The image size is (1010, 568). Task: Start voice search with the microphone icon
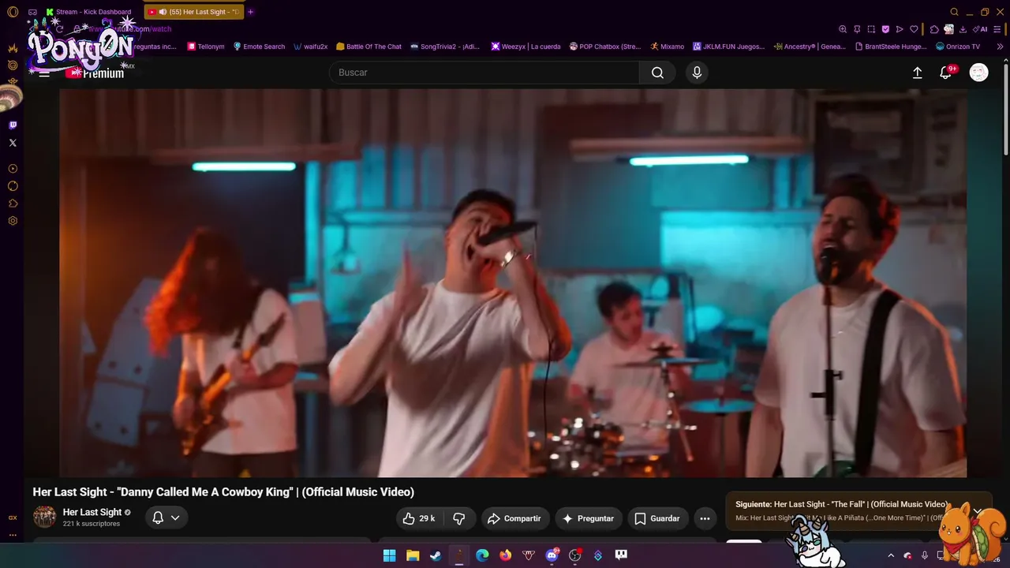click(x=697, y=73)
